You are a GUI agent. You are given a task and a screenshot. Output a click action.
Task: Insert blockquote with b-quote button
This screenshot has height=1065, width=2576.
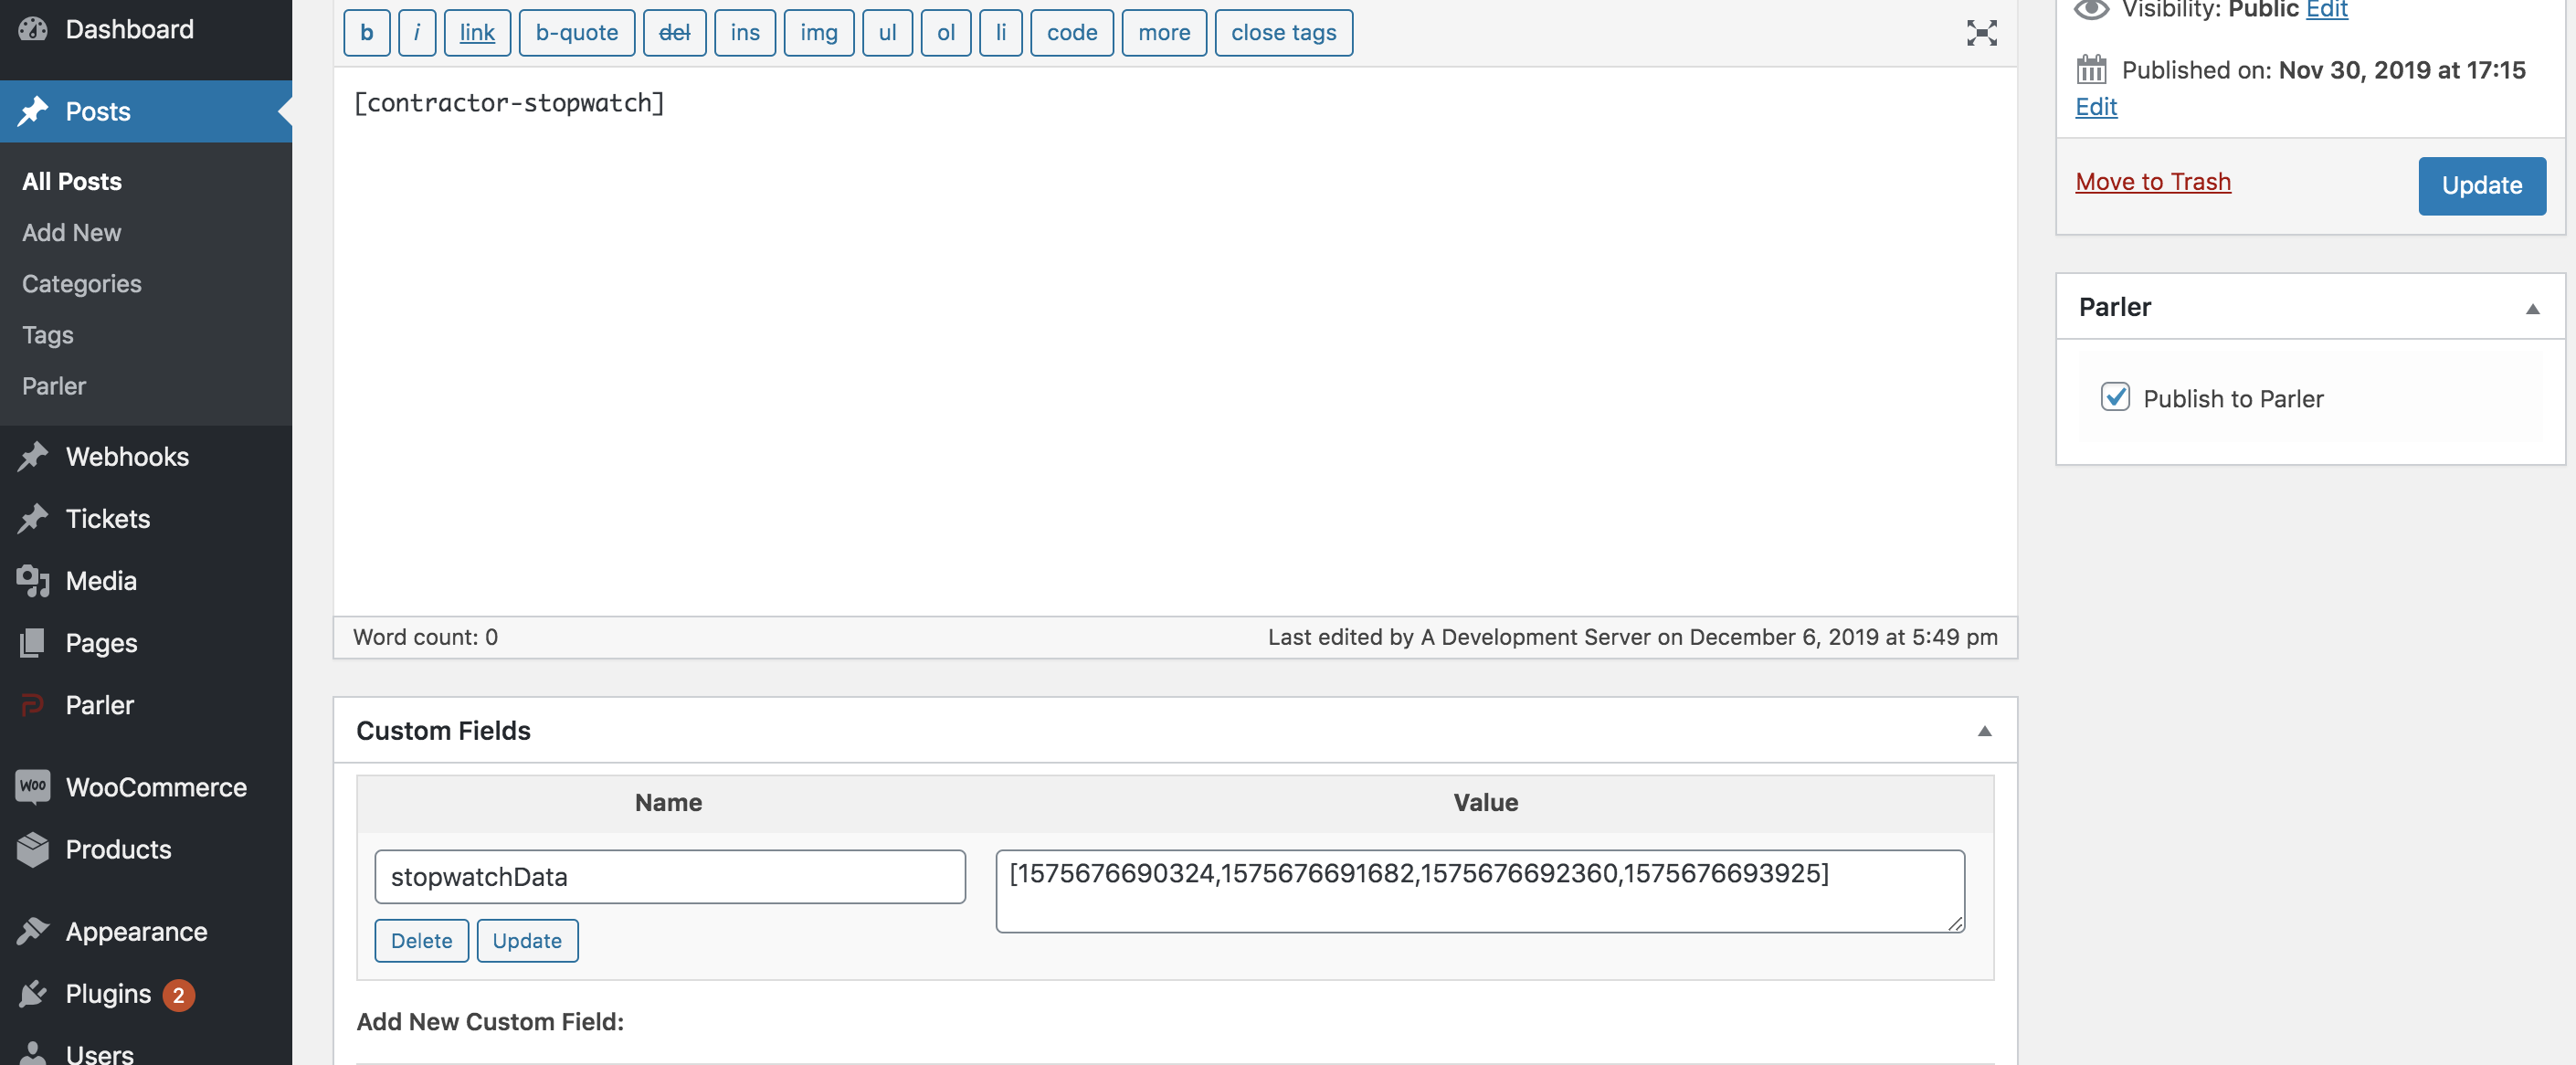pyautogui.click(x=576, y=33)
